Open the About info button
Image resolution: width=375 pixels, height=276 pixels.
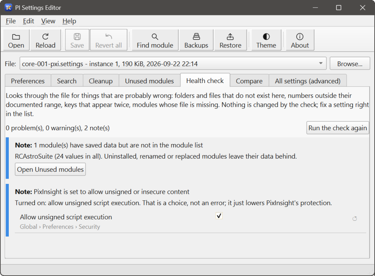[300, 40]
